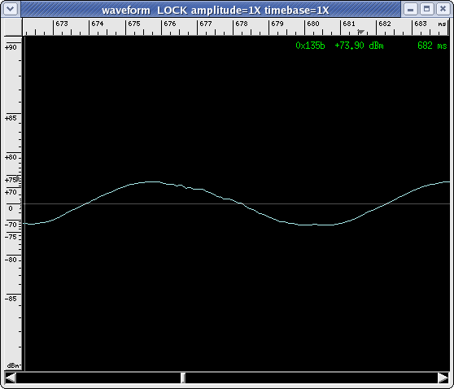Minimize the waveform window

coord(410,9)
